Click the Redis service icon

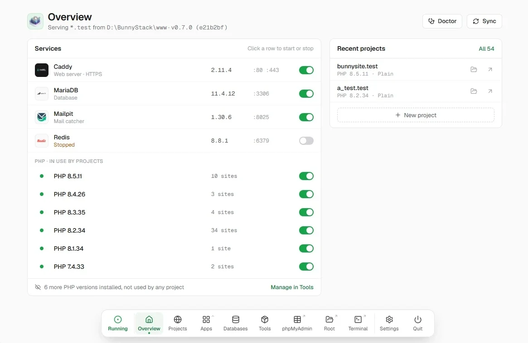pyautogui.click(x=41, y=141)
